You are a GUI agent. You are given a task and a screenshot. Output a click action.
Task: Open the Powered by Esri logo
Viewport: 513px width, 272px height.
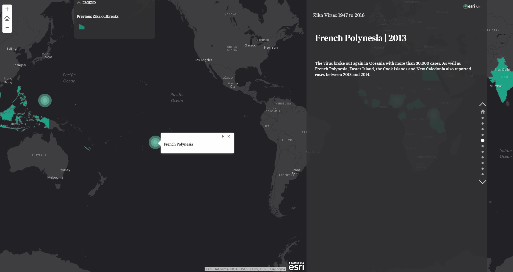[296, 266]
